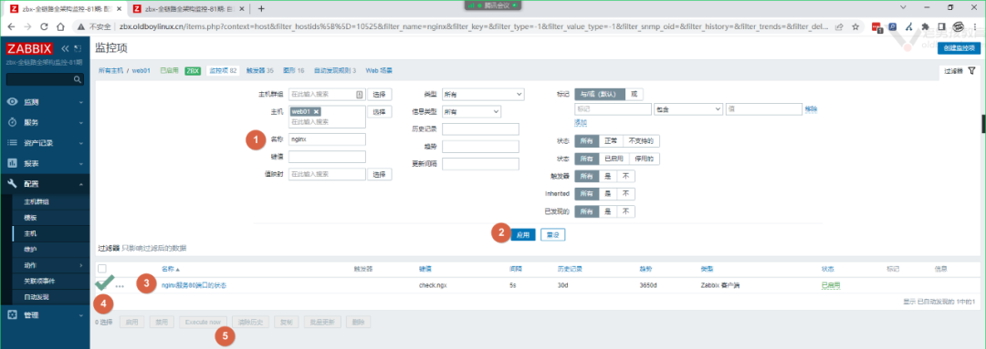Click the red extension icon in the Chrome toolbar
The height and width of the screenshot is (349, 986).
(x=878, y=27)
